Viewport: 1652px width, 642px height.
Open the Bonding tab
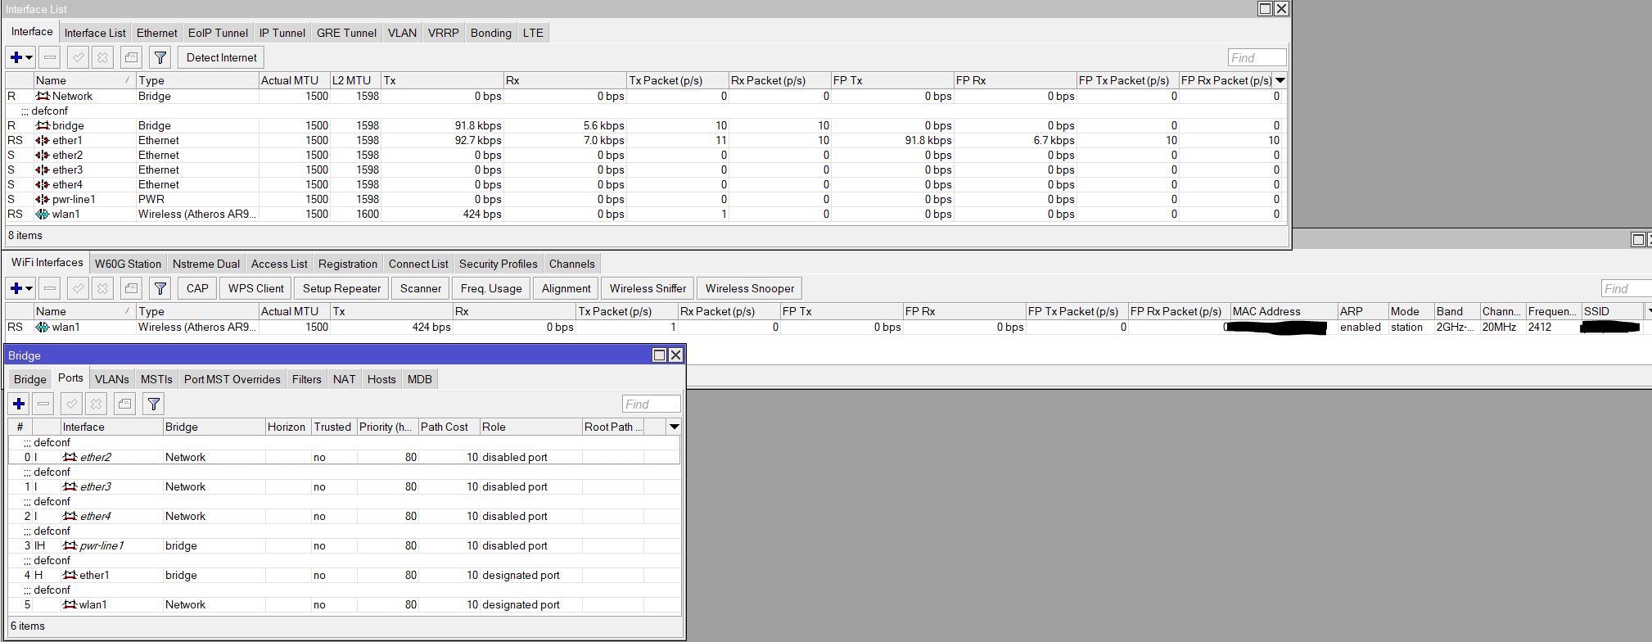[490, 33]
